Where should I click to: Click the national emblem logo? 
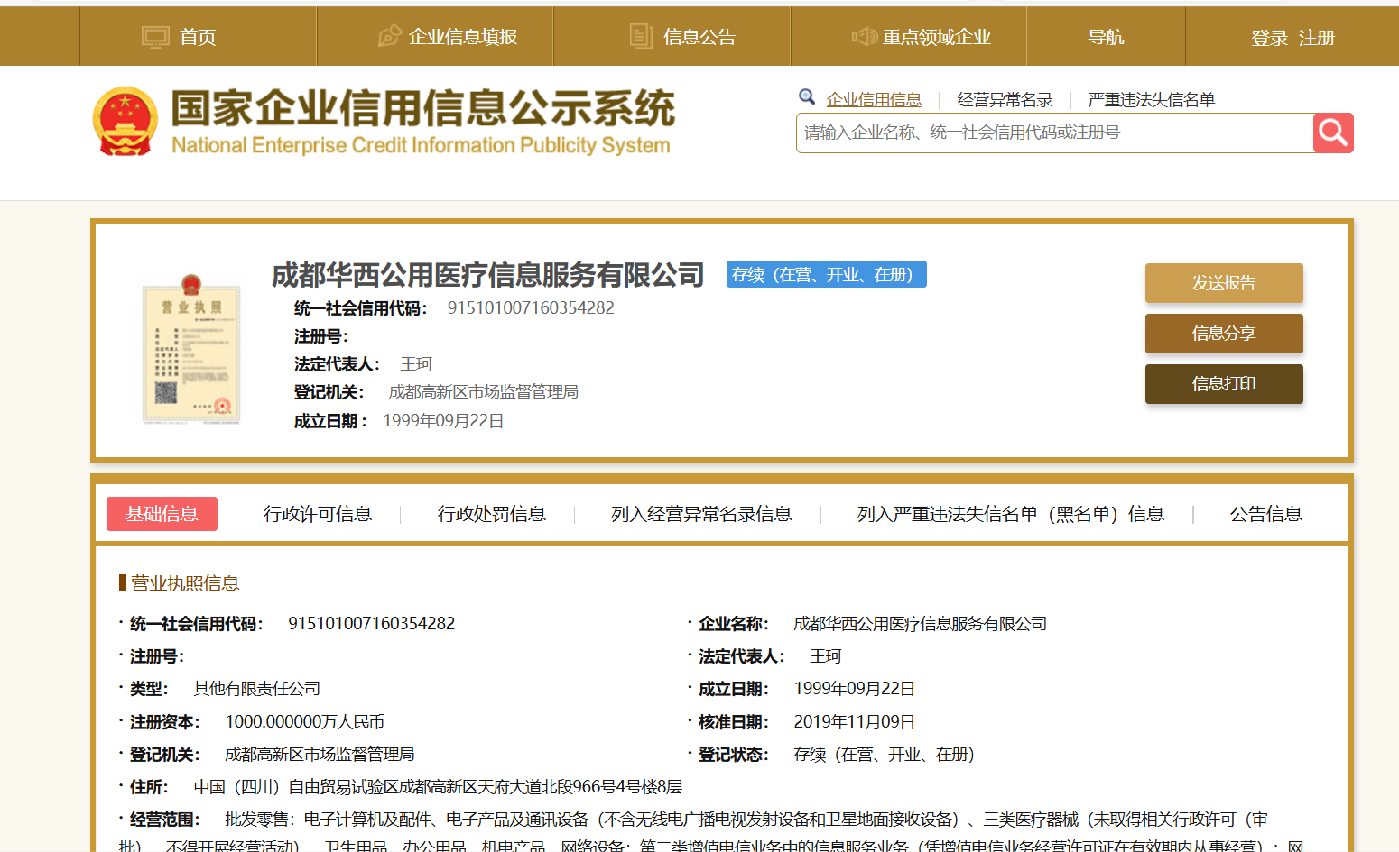(125, 122)
